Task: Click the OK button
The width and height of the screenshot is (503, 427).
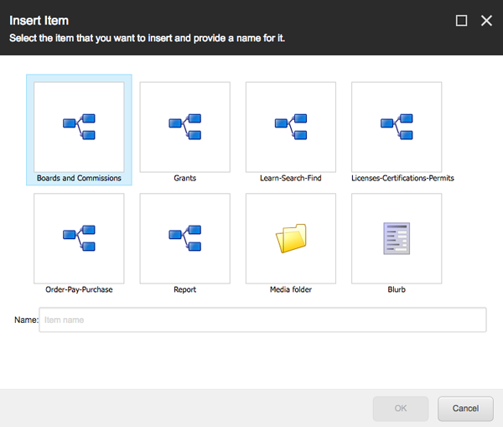Action: 401,409
